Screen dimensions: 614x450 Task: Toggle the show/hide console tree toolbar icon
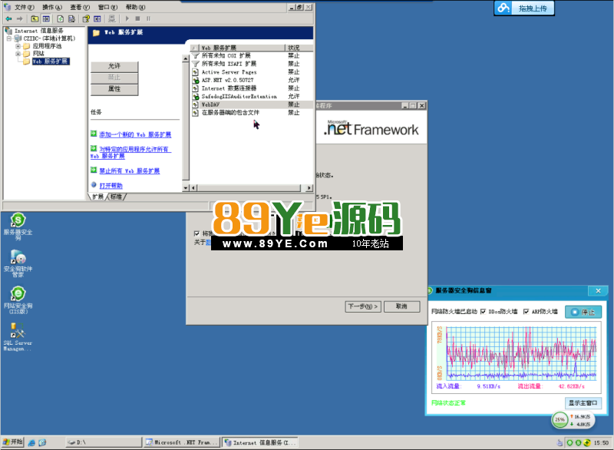pyautogui.click(x=46, y=18)
